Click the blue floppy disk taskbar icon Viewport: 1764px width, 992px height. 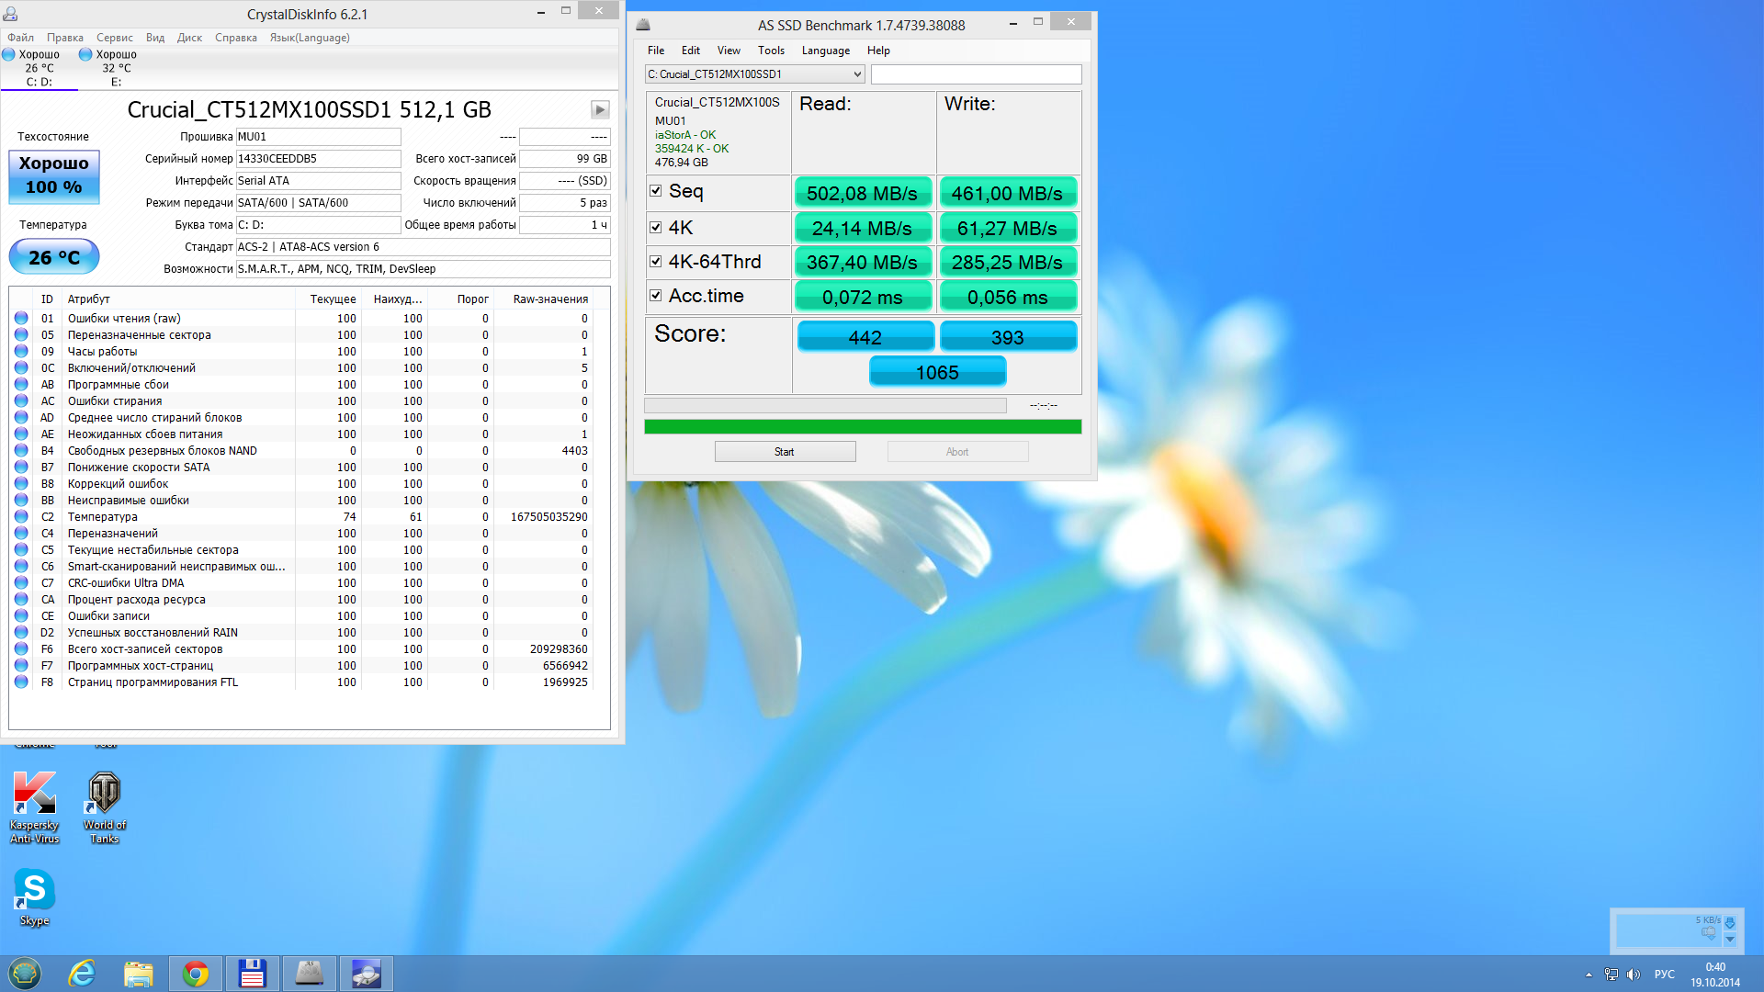pos(252,974)
